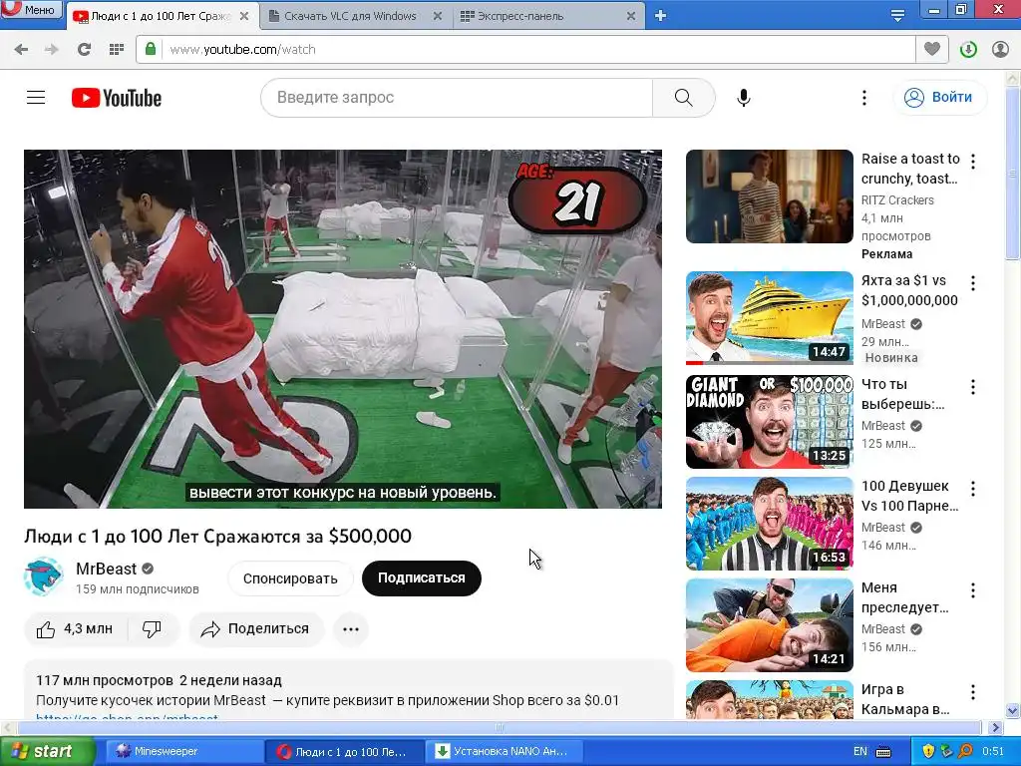Switch to Экспресс-панель tab
This screenshot has height=766, width=1021.
519,16
